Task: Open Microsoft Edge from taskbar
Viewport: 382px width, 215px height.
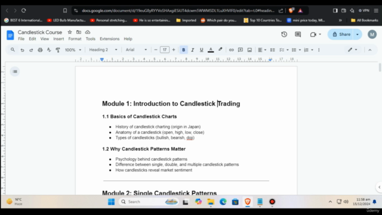Action: point(223,202)
